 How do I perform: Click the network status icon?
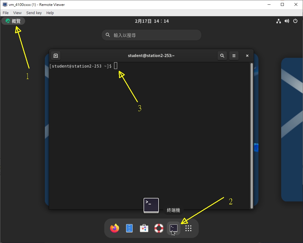tap(278, 21)
